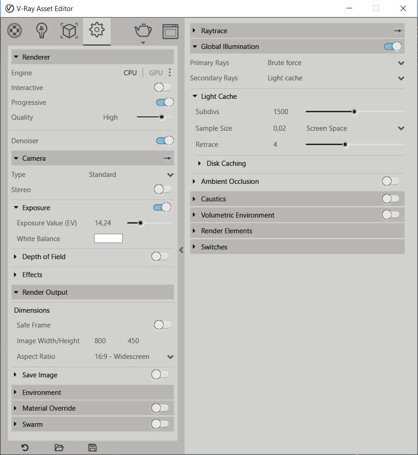Open the Lights tab lightbulb icon
Image resolution: width=418 pixels, height=455 pixels.
[42, 30]
